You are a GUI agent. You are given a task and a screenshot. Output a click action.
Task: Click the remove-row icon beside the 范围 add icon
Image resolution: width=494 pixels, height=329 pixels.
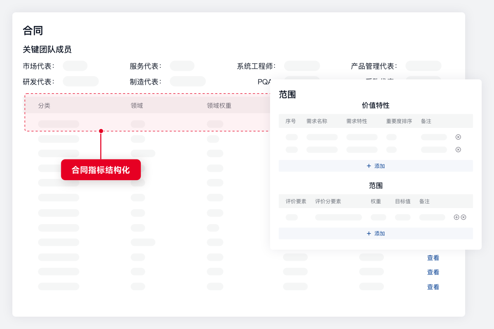(464, 217)
